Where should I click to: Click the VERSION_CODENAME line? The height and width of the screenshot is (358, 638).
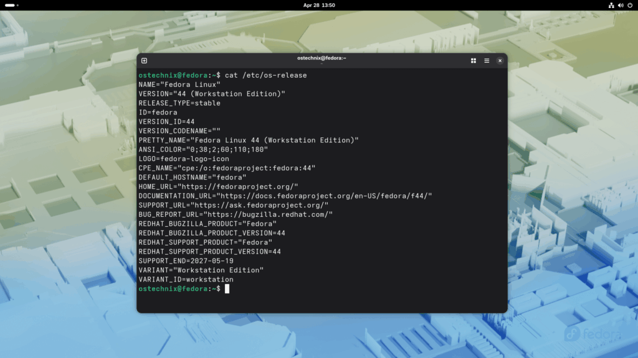[179, 131]
